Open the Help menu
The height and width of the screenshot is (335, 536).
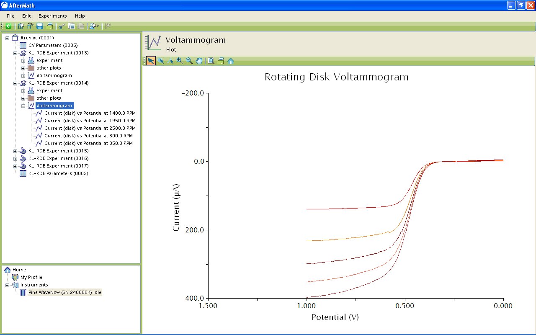[80, 16]
